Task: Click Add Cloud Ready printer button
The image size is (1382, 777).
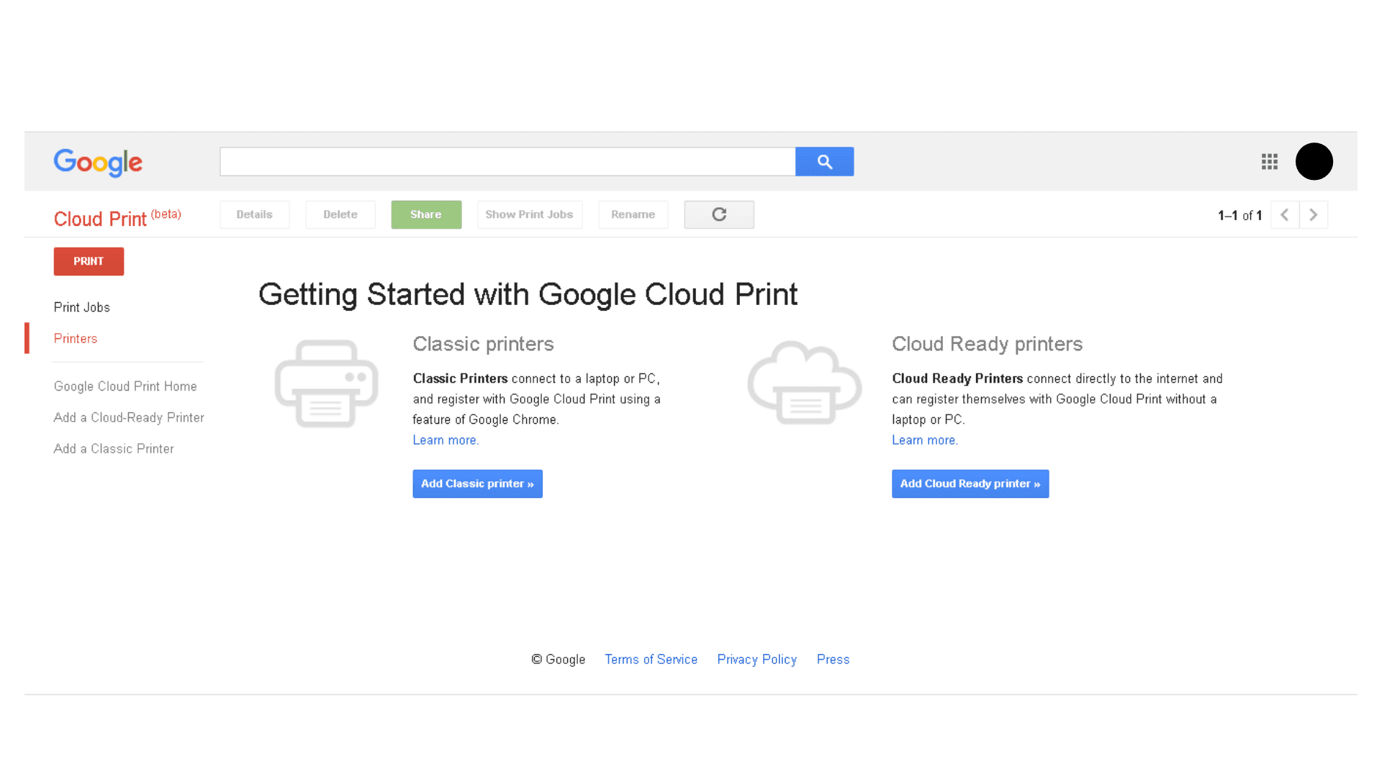Action: coord(970,483)
